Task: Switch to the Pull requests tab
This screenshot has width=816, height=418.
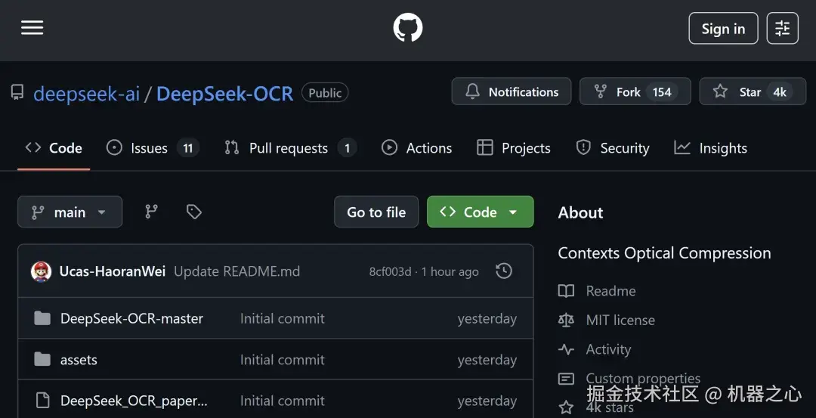Action: tap(289, 148)
